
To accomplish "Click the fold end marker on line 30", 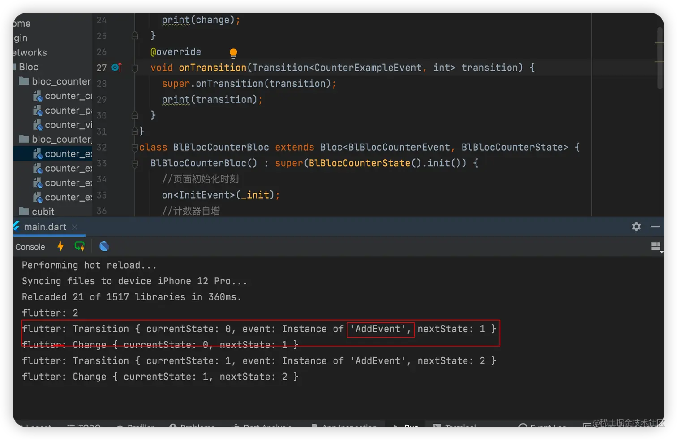I will 135,115.
